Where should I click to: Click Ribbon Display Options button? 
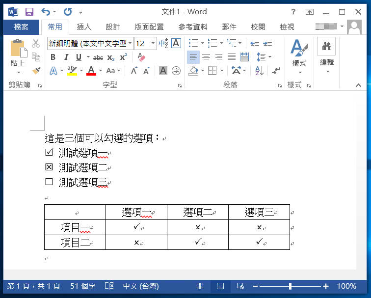click(x=310, y=12)
